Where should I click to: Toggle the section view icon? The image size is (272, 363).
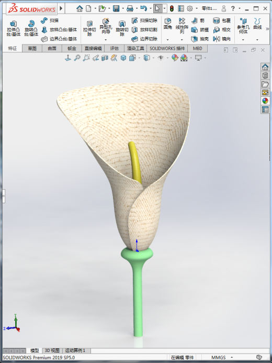105,58
